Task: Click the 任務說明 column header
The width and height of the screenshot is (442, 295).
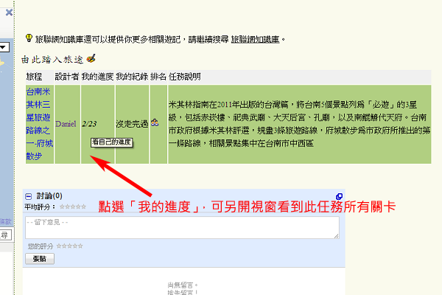Action: [185, 77]
